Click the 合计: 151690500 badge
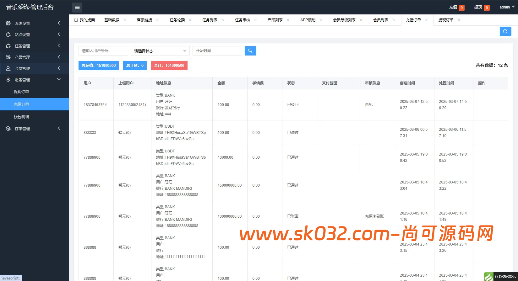The image size is (518, 281). 169,66
